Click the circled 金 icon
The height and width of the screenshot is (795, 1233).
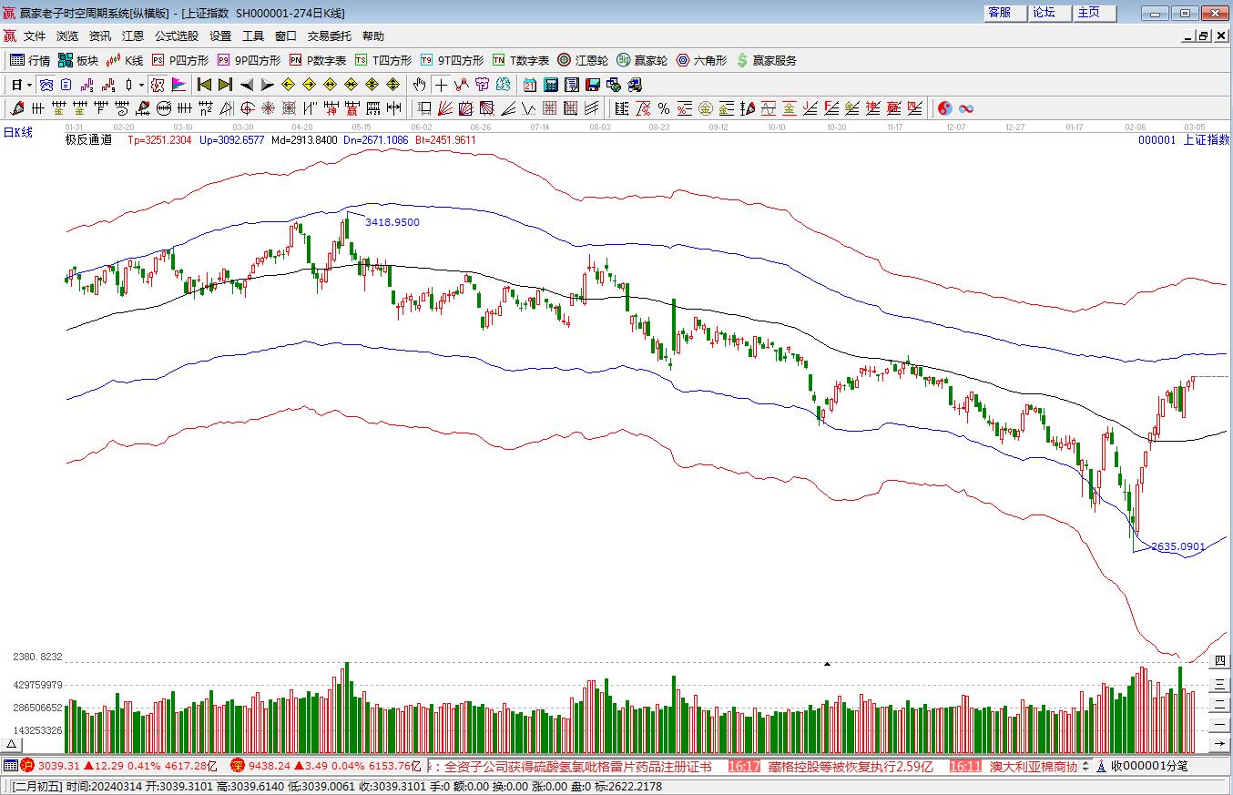[x=705, y=108]
